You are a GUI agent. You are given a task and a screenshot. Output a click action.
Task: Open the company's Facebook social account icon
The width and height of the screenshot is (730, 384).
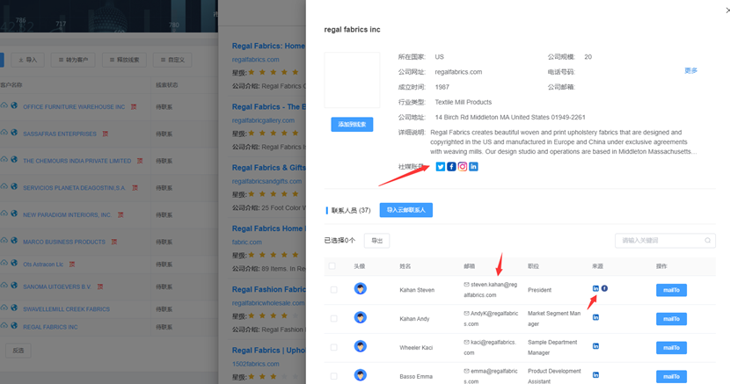coord(451,166)
